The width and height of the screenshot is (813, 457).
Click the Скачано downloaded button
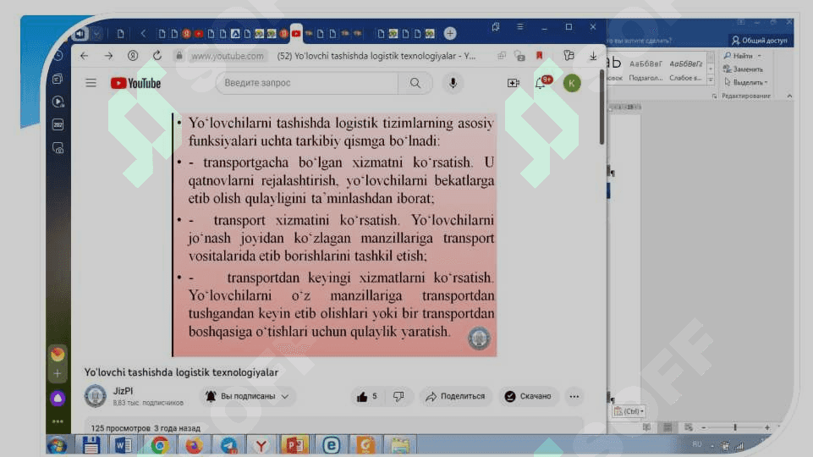coord(529,396)
